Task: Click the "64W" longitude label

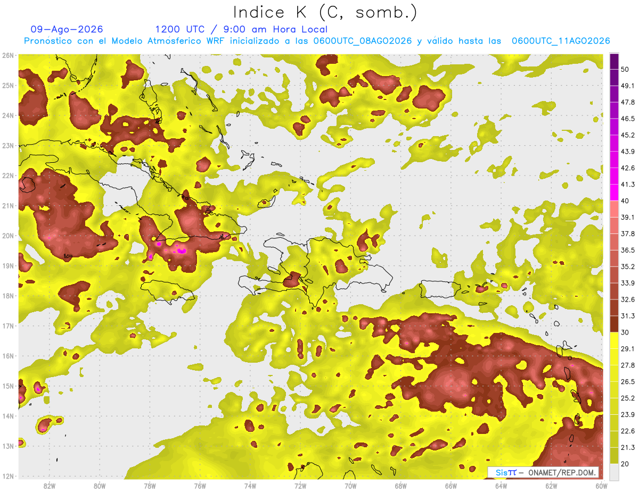Action: click(501, 486)
